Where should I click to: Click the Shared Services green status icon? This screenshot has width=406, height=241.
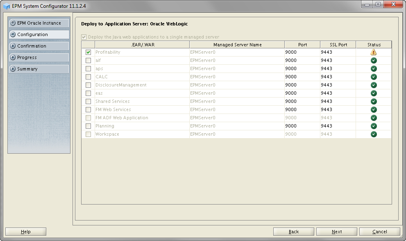(x=374, y=101)
